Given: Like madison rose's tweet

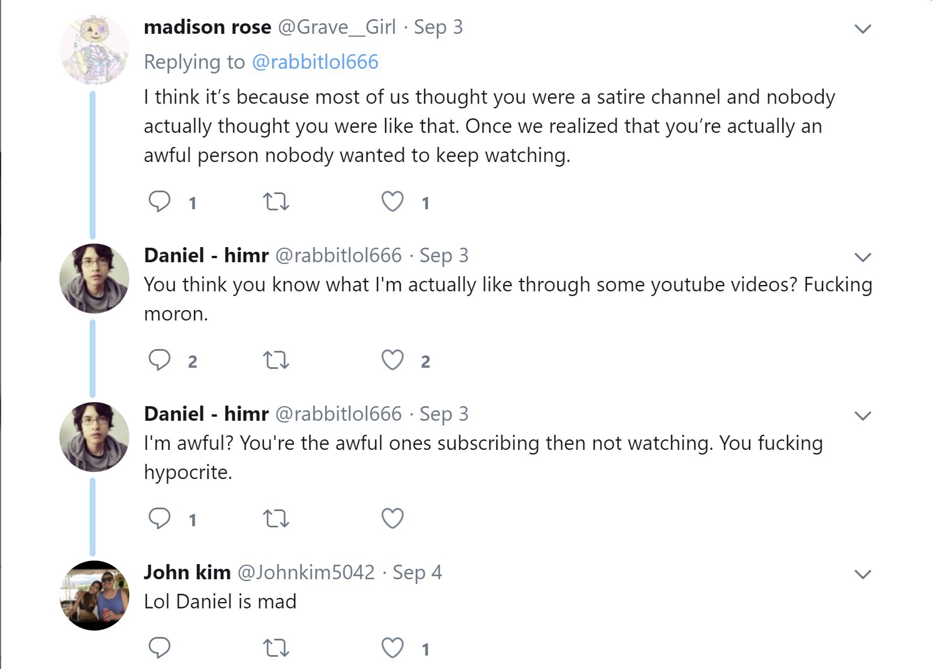Looking at the screenshot, I should [392, 202].
